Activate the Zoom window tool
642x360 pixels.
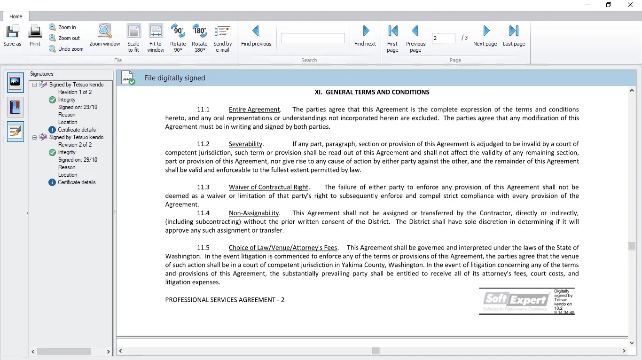click(x=105, y=37)
